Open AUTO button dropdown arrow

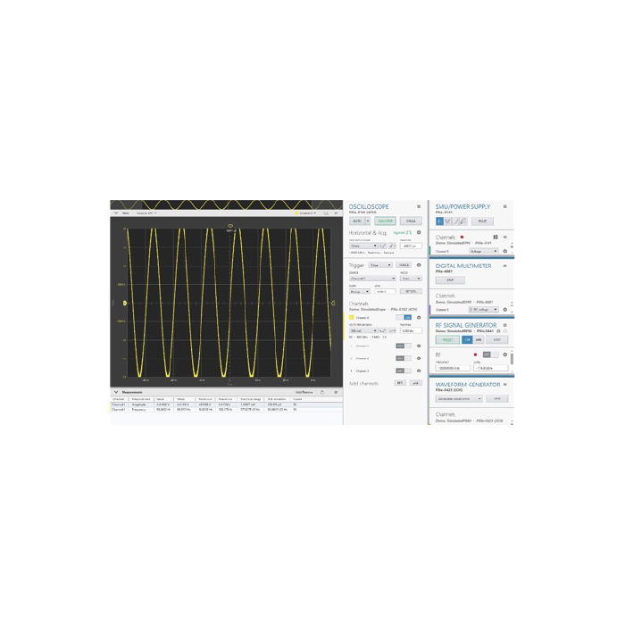368,221
